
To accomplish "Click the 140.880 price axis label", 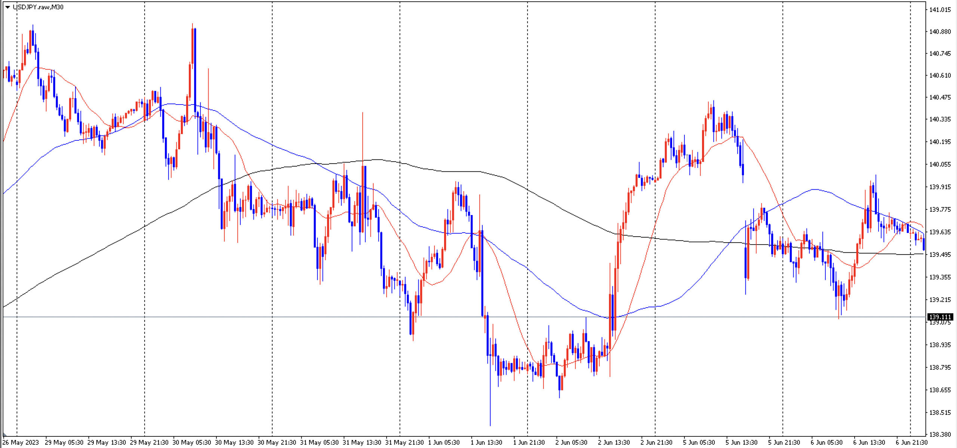I will tap(940, 32).
